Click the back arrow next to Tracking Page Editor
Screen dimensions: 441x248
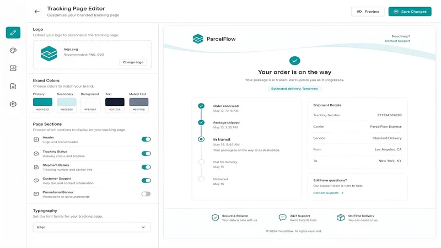[37, 12]
